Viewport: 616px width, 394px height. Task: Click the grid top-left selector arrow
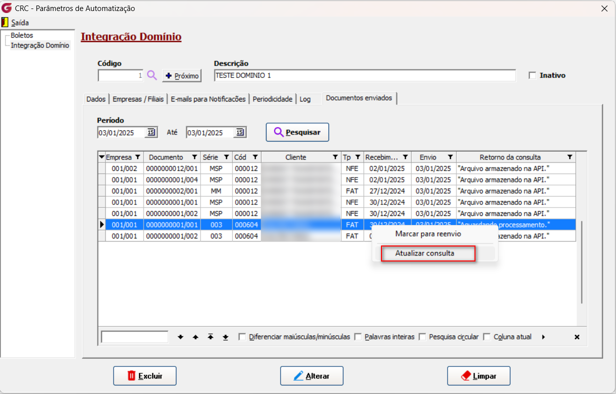pos(102,157)
